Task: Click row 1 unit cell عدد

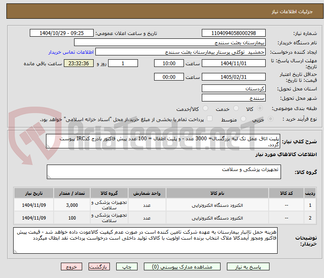Action: [147, 206]
